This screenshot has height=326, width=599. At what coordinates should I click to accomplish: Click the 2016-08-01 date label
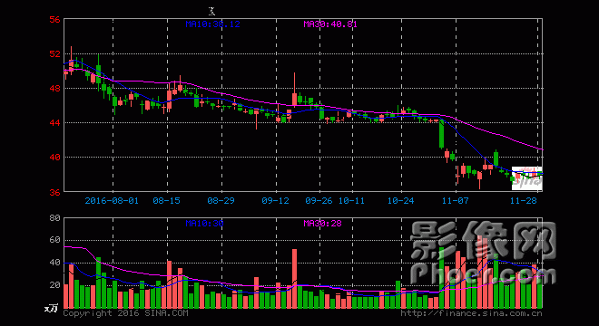click(112, 200)
